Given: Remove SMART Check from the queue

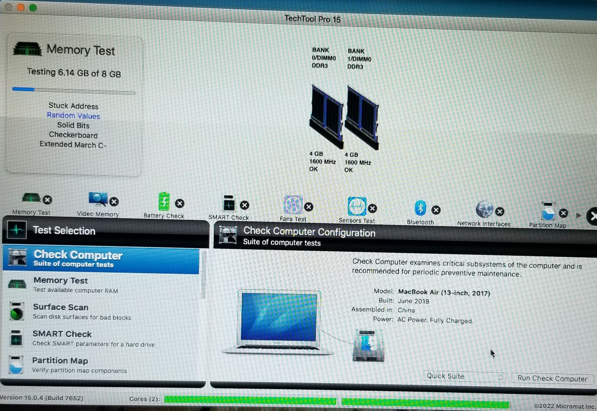Looking at the screenshot, I should pyautogui.click(x=244, y=205).
